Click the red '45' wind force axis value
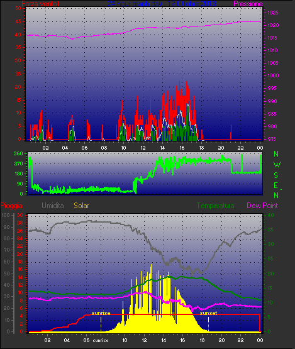The height and width of the screenshot is (349, 295). pyautogui.click(x=18, y=21)
